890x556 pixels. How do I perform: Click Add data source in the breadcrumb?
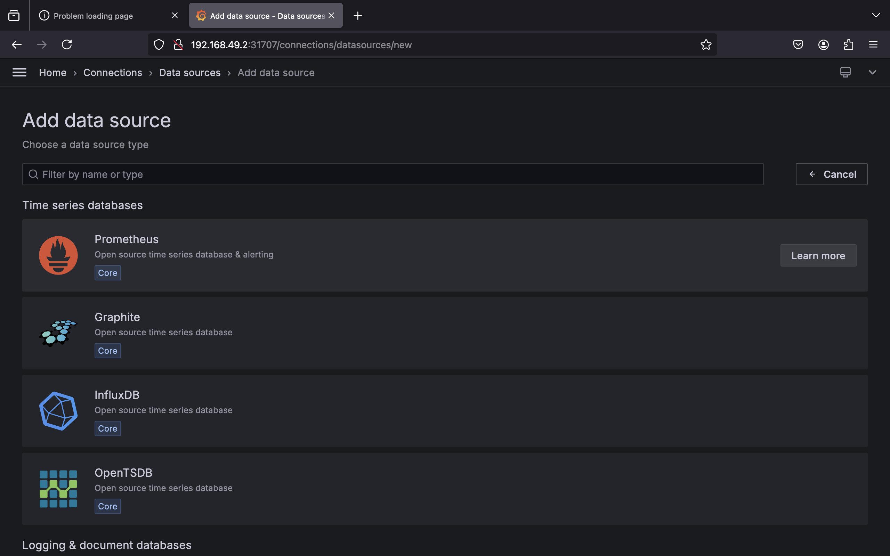tap(276, 73)
